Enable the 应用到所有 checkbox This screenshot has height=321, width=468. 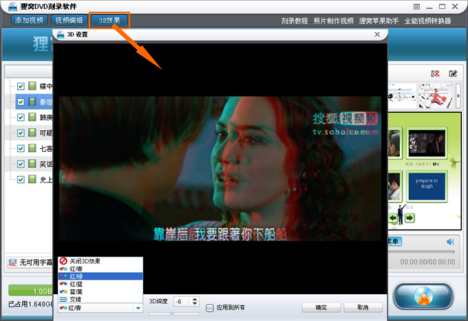(210, 307)
